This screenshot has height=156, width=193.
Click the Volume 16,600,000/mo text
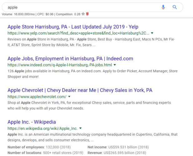[18, 14]
